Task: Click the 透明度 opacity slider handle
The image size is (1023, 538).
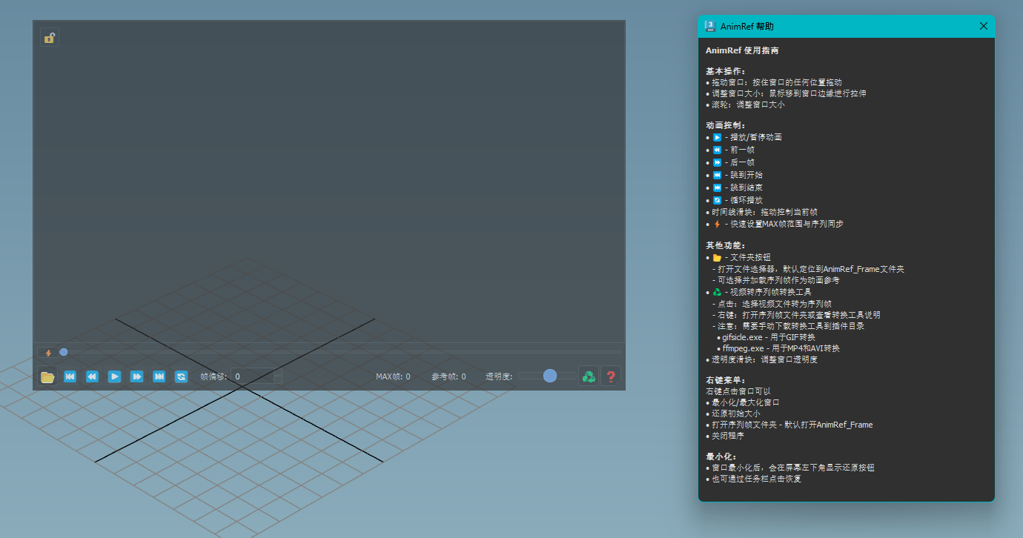Action: (550, 376)
